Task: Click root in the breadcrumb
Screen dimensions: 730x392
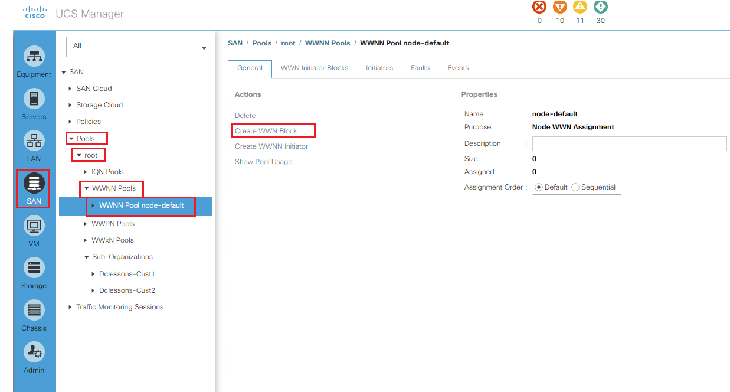Action: [288, 43]
